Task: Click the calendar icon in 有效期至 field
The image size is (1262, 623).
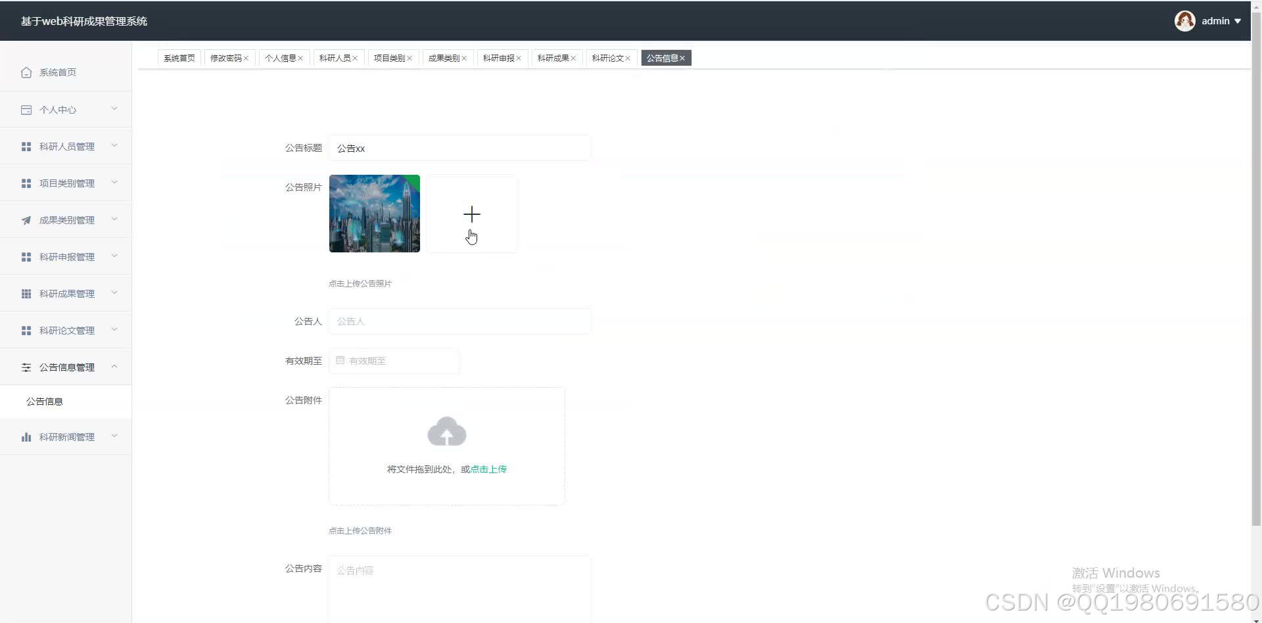Action: tap(340, 360)
